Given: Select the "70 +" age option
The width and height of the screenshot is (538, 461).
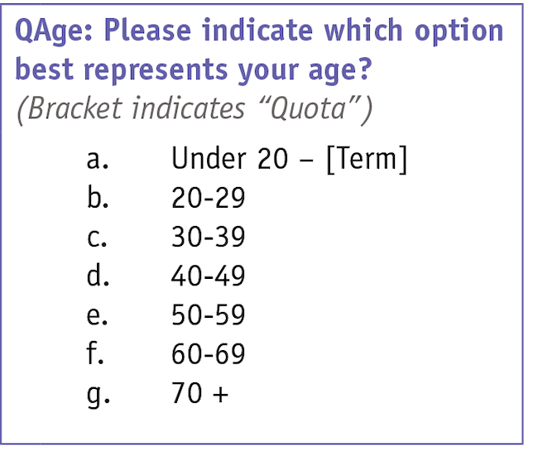Looking at the screenshot, I should point(199,393).
